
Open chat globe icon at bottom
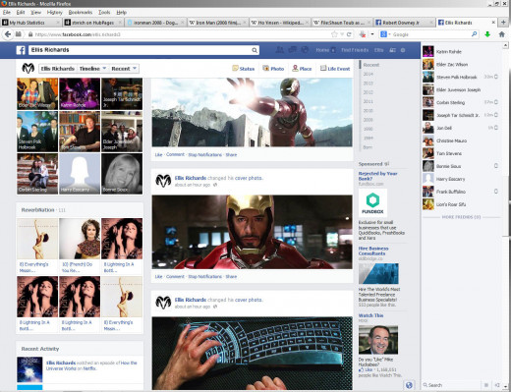pyautogui.click(x=409, y=385)
